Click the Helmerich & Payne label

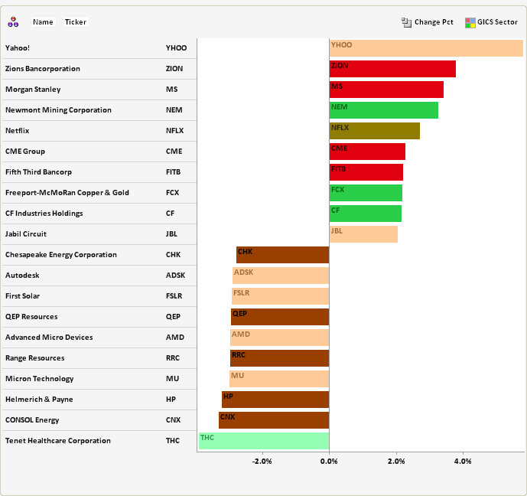39,399
